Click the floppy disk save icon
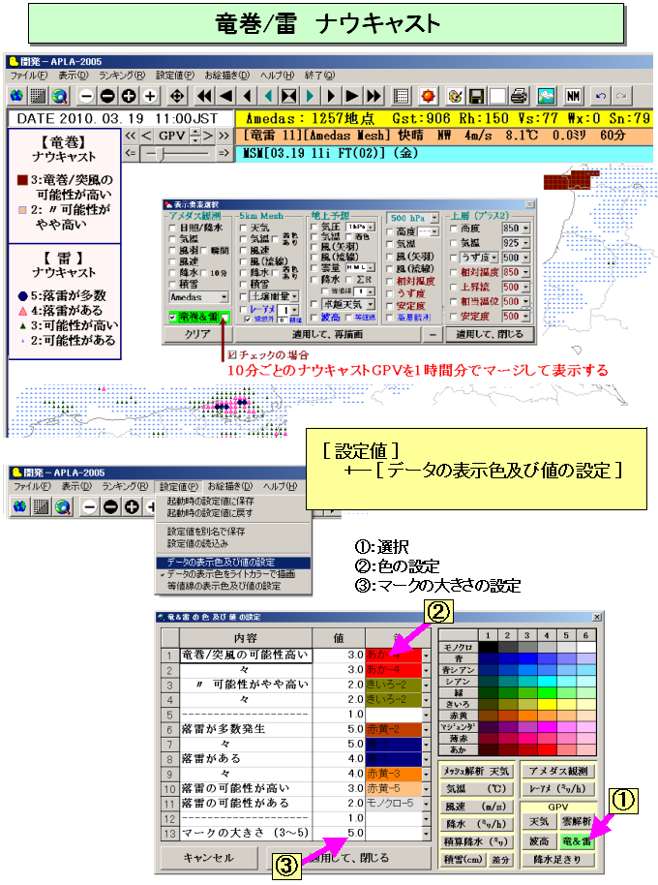The image size is (658, 885). tap(476, 96)
